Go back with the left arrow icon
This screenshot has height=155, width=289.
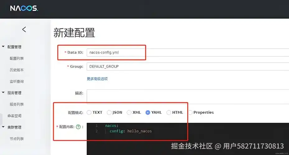tap(24, 29)
